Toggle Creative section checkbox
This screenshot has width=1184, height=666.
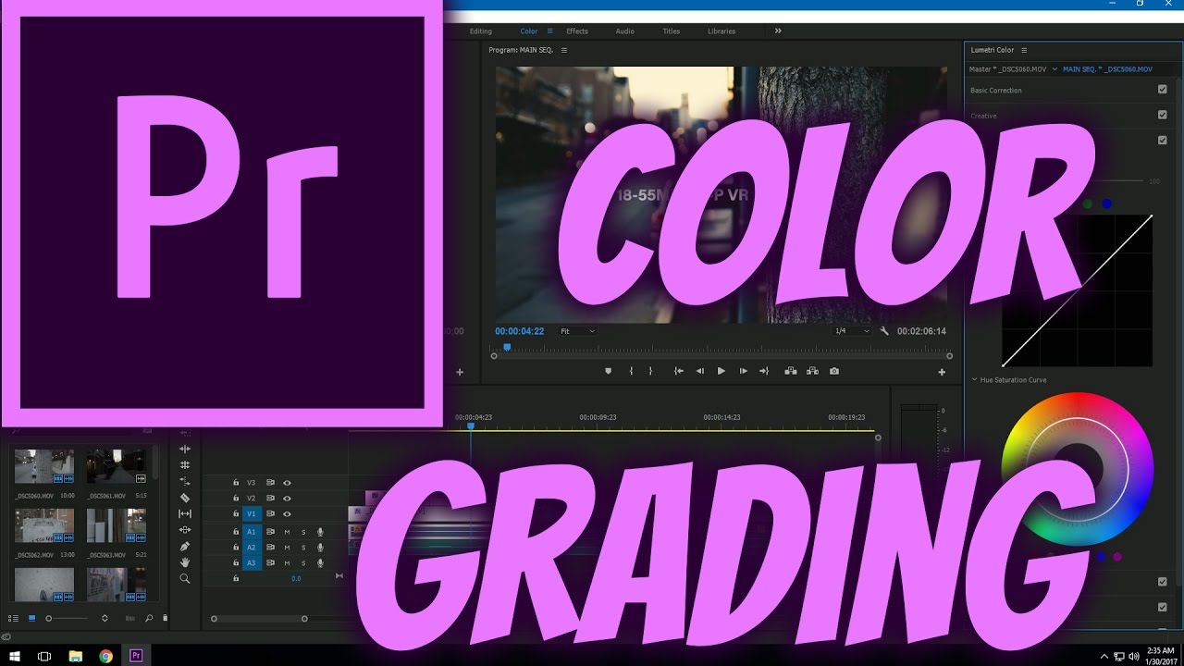click(x=1163, y=115)
